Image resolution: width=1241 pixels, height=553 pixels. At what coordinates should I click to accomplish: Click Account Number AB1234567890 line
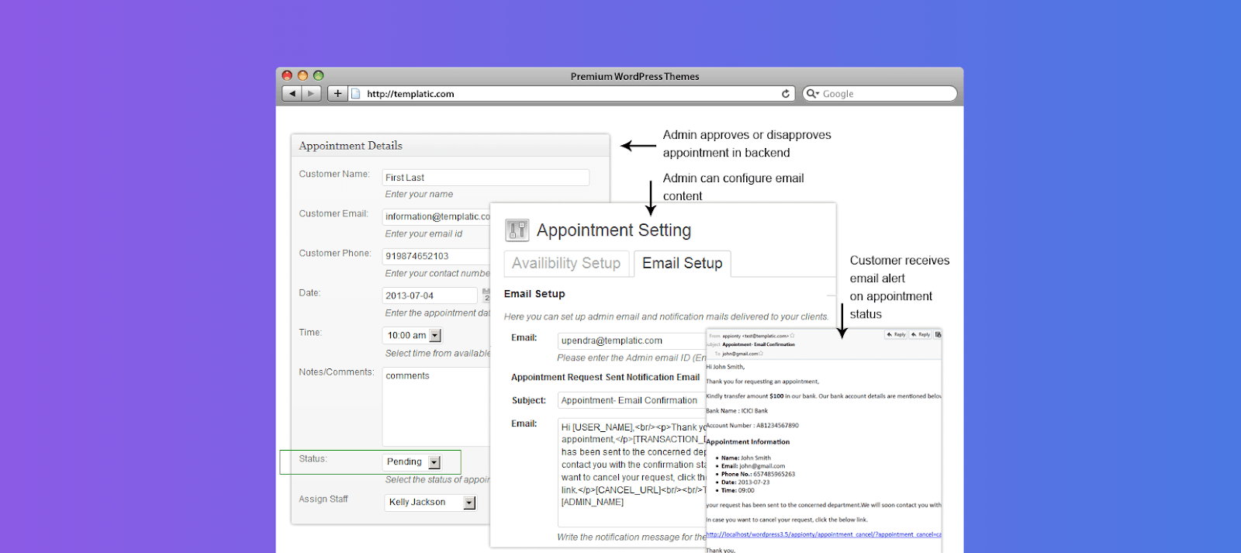[752, 426]
